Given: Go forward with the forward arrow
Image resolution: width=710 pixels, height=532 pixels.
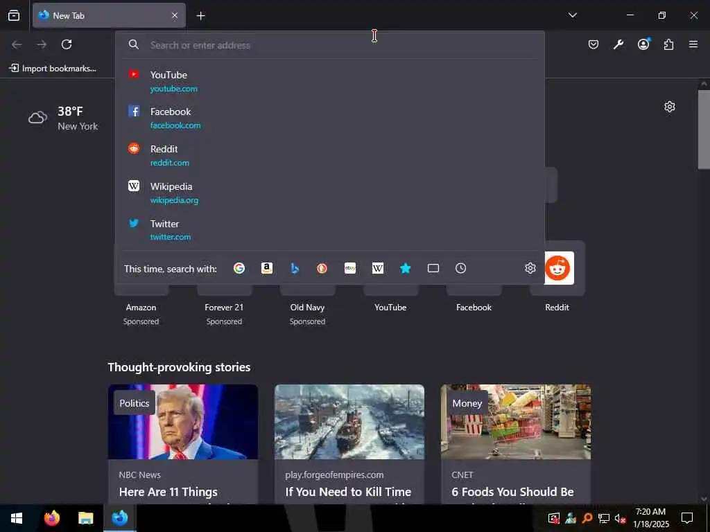Looking at the screenshot, I should point(42,44).
